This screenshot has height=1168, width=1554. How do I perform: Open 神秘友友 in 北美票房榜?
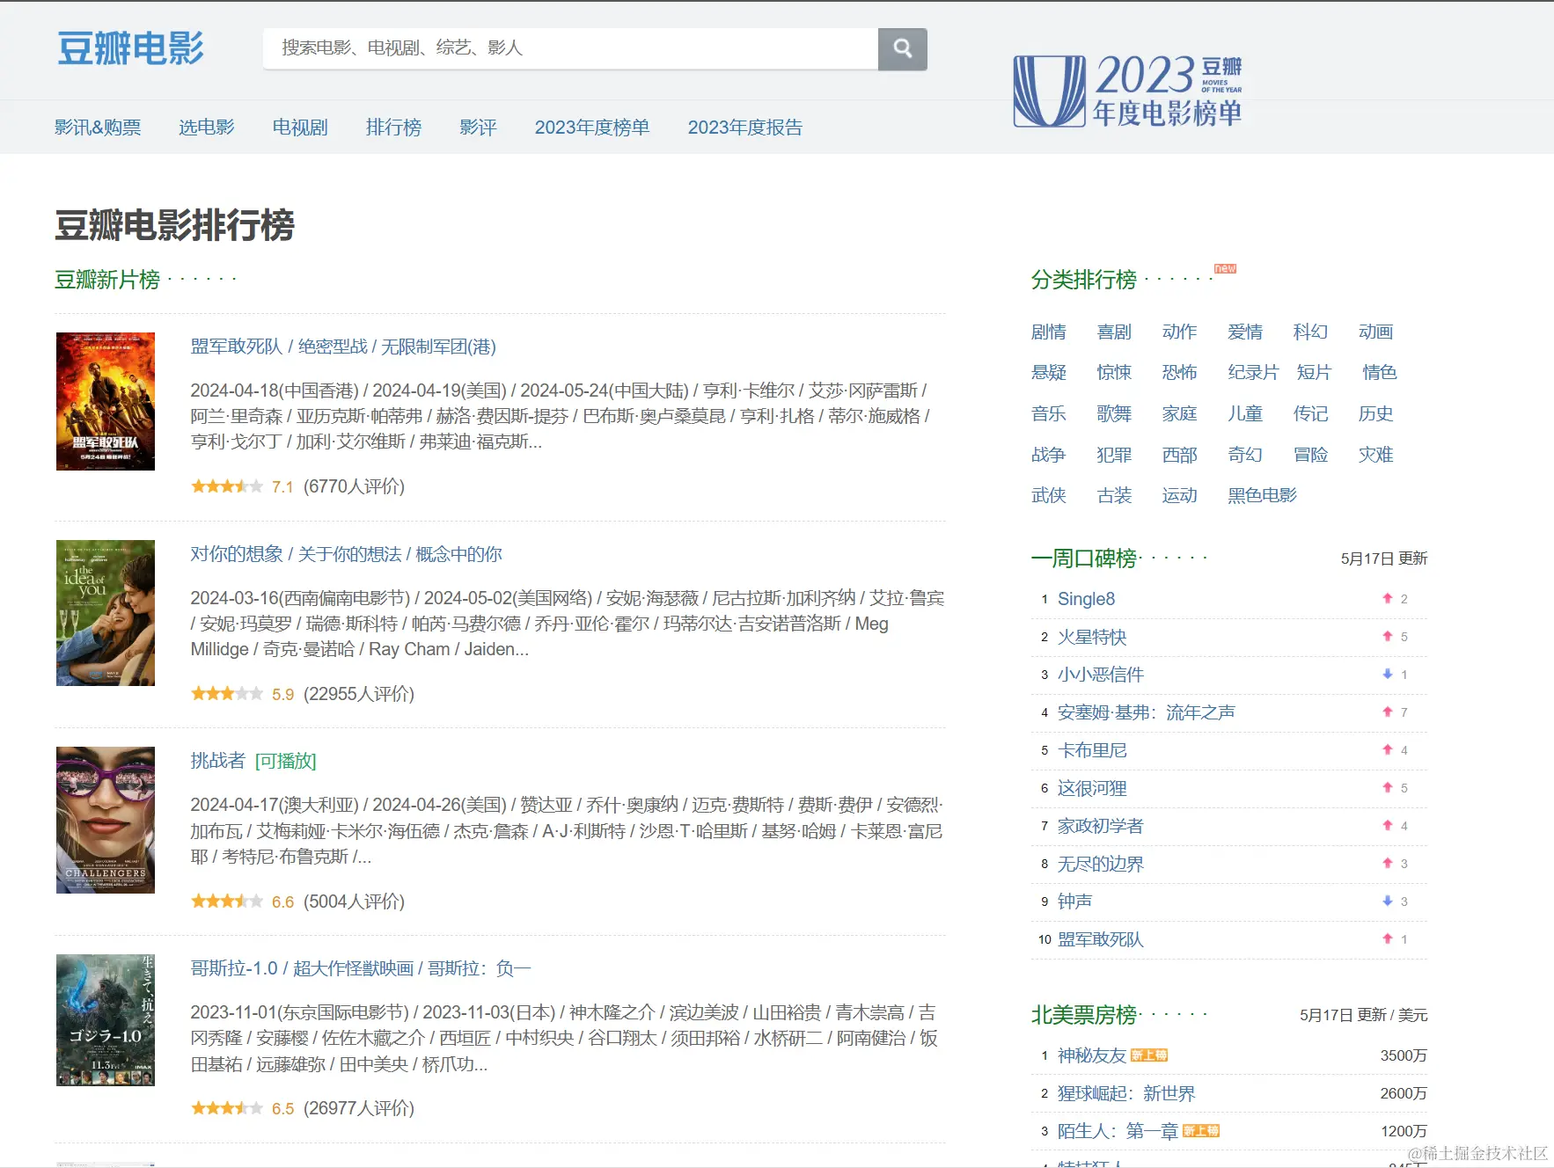pos(1092,1055)
